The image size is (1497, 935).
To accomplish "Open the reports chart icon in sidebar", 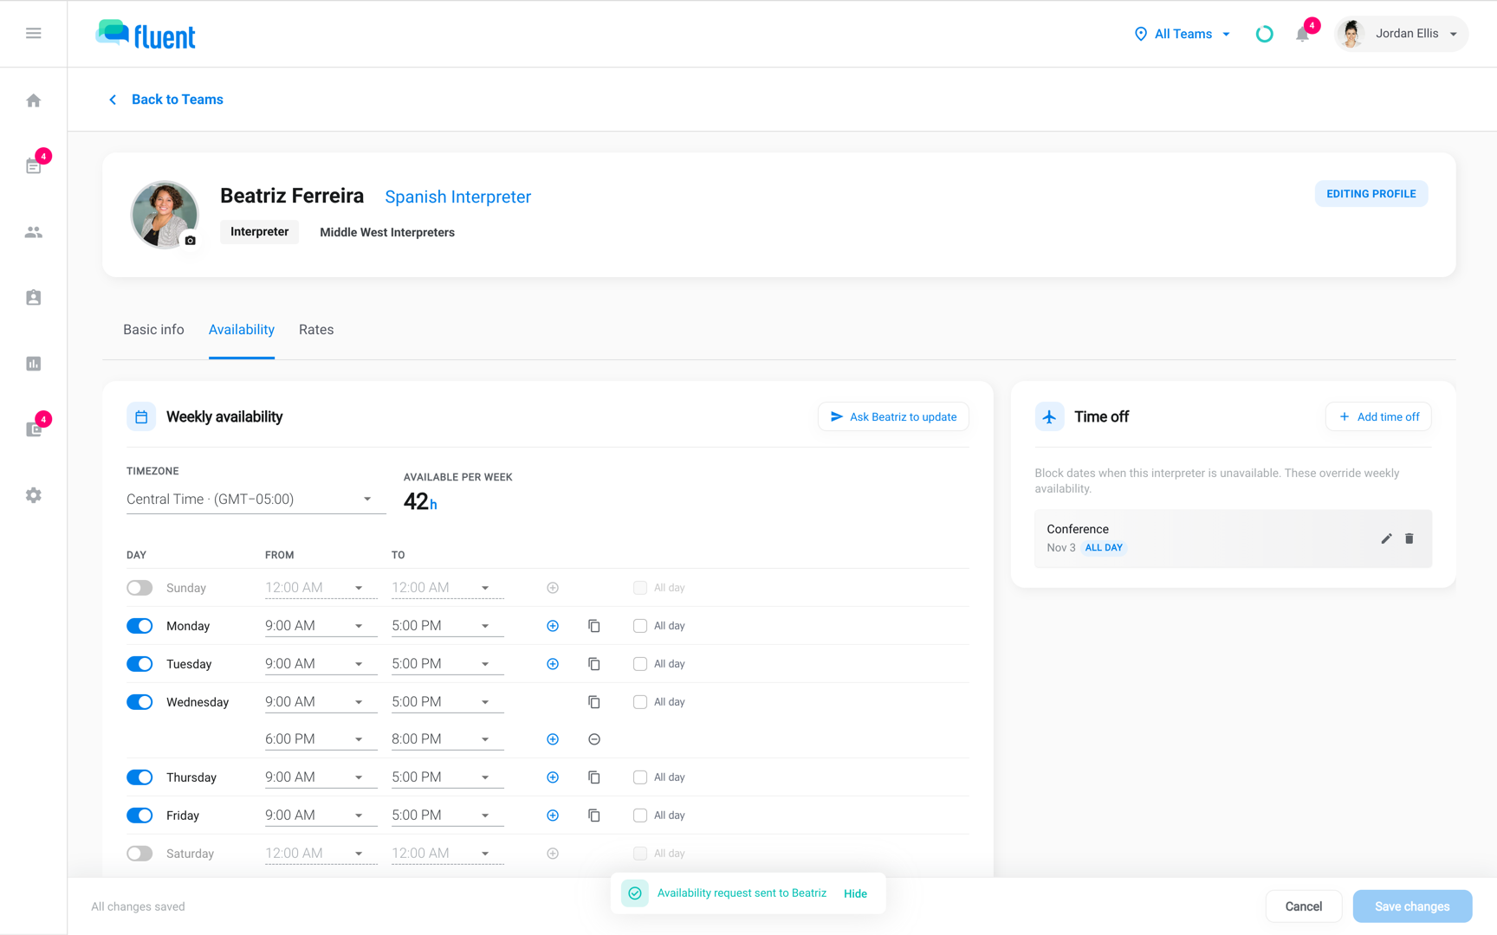I will tap(33, 364).
